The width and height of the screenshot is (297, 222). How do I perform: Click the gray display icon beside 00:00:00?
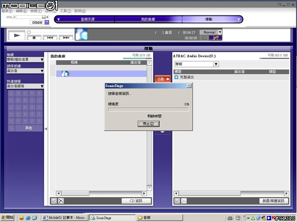[204, 38]
